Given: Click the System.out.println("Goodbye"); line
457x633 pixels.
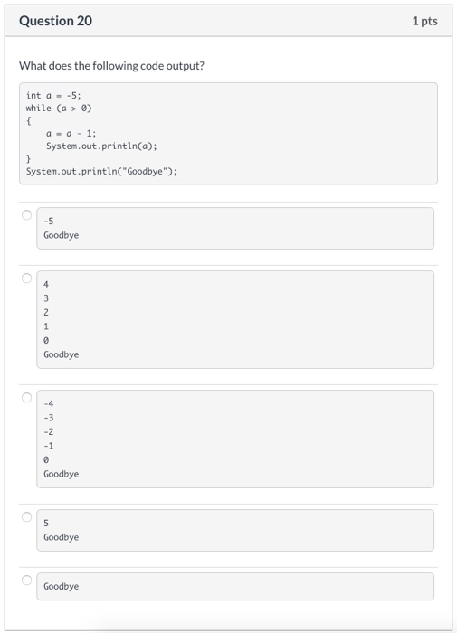Looking at the screenshot, I should (101, 171).
